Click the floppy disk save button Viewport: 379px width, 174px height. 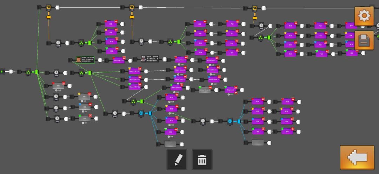pyautogui.click(x=364, y=41)
